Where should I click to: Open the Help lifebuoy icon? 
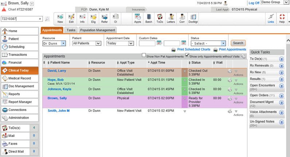[282, 19]
